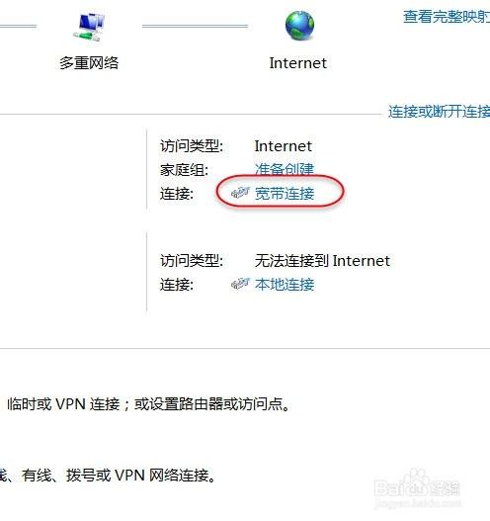
Task: Click the Internet globe icon
Action: (x=299, y=26)
